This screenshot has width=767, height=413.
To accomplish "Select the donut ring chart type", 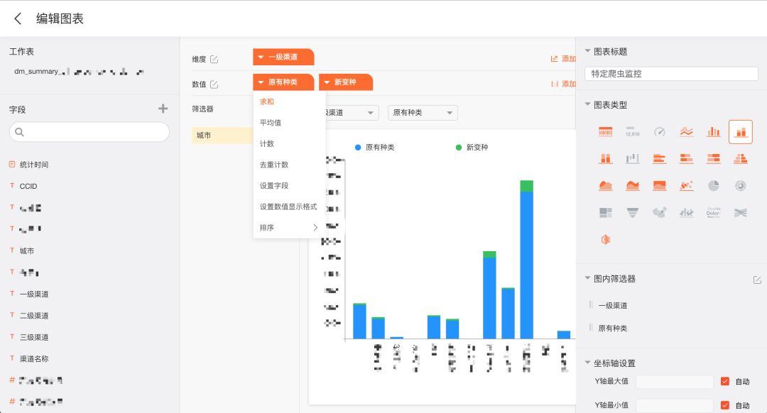I will pos(741,185).
